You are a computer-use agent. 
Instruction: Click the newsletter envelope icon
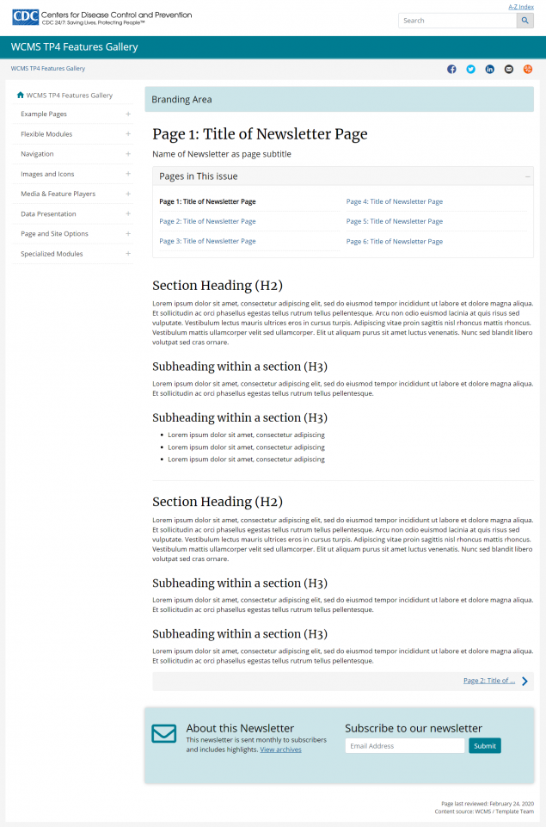pyautogui.click(x=164, y=734)
